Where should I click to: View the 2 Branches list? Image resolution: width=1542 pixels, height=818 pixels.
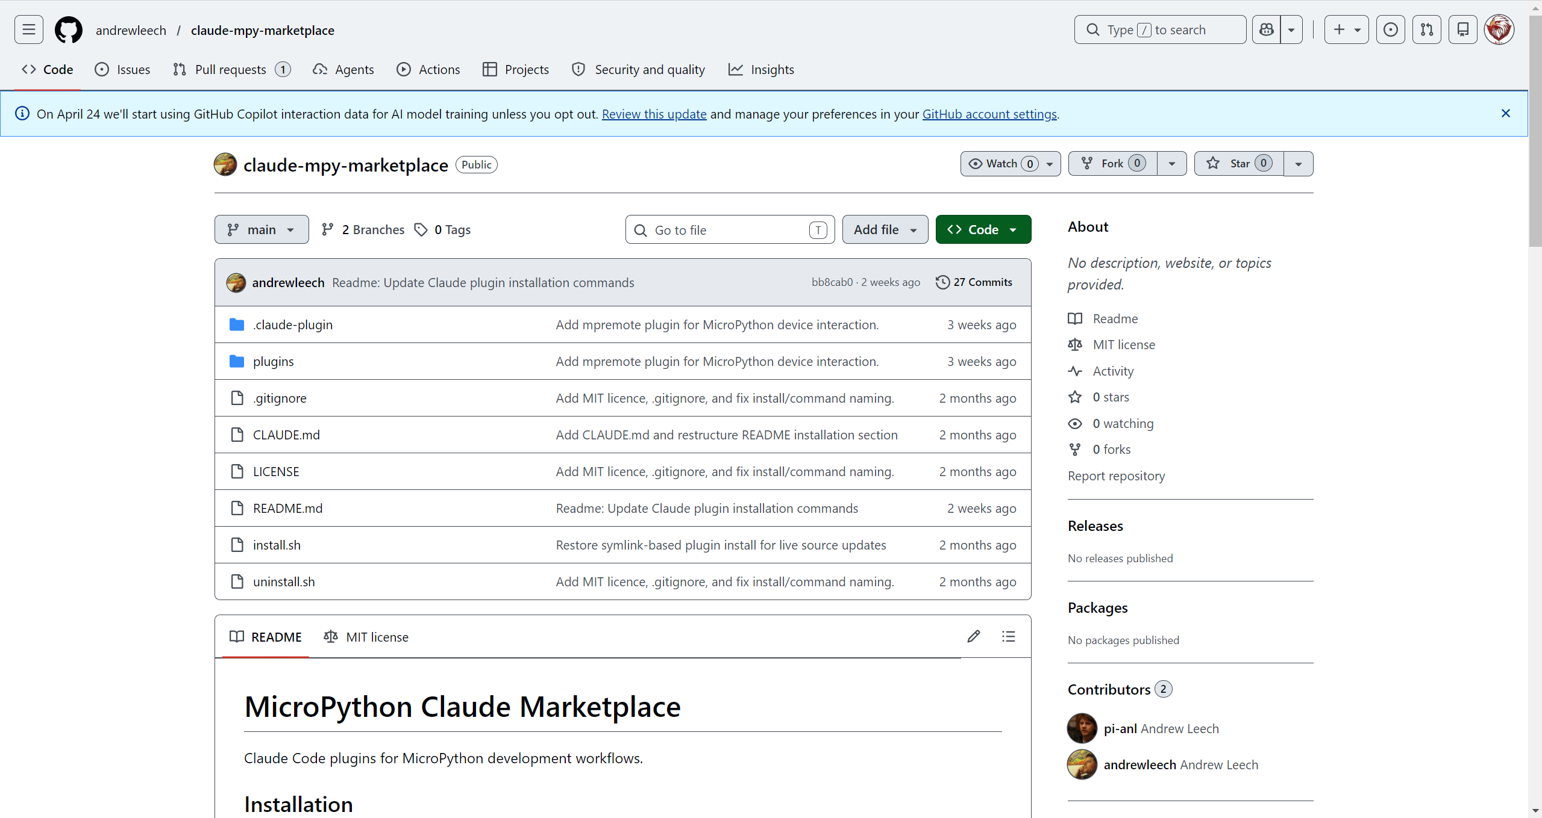(363, 230)
